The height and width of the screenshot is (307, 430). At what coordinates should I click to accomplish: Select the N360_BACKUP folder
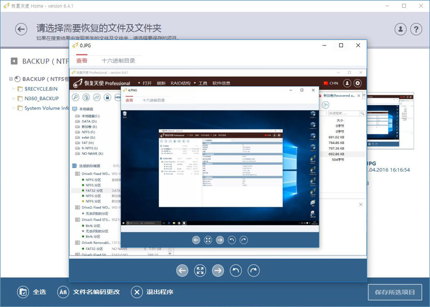point(41,98)
